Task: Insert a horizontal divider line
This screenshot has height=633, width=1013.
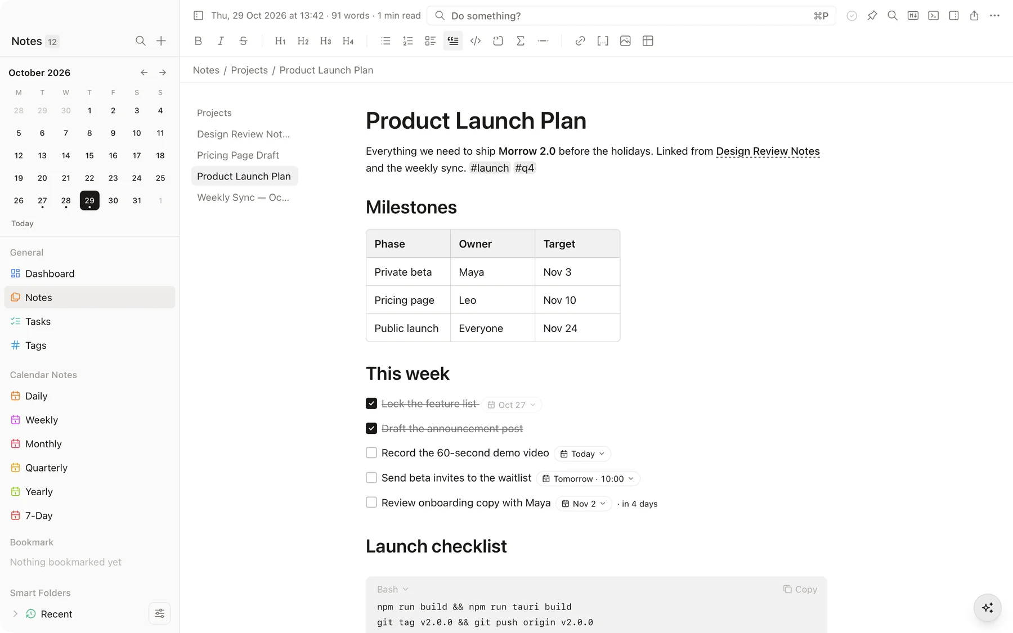Action: click(543, 41)
